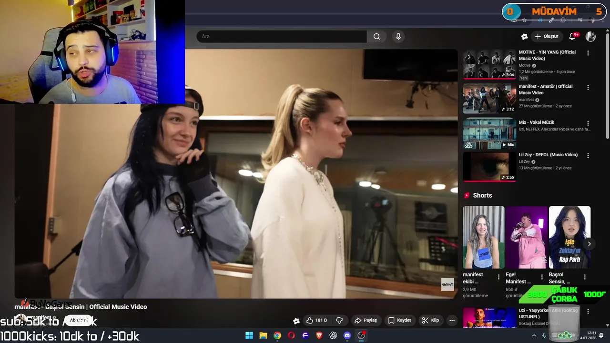Open the taskbar app with red notification dot

[x=361, y=335]
